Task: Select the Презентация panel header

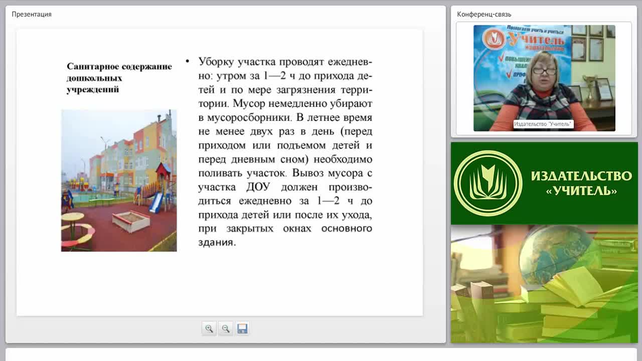Action: tap(32, 14)
